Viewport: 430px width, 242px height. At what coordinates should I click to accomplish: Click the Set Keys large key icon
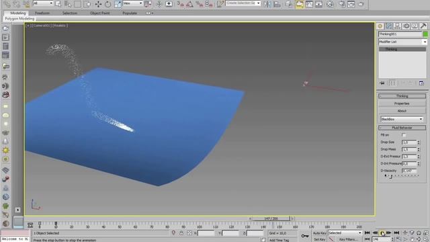pos(305,236)
